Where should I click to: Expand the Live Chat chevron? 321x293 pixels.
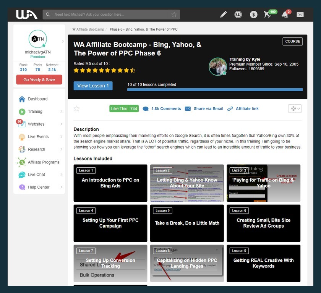click(61, 175)
